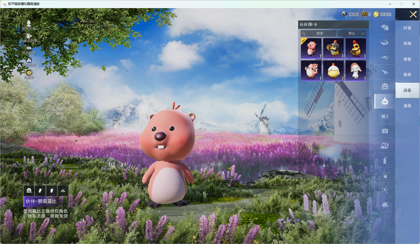Open the roast chicken category icon

(x=385, y=204)
